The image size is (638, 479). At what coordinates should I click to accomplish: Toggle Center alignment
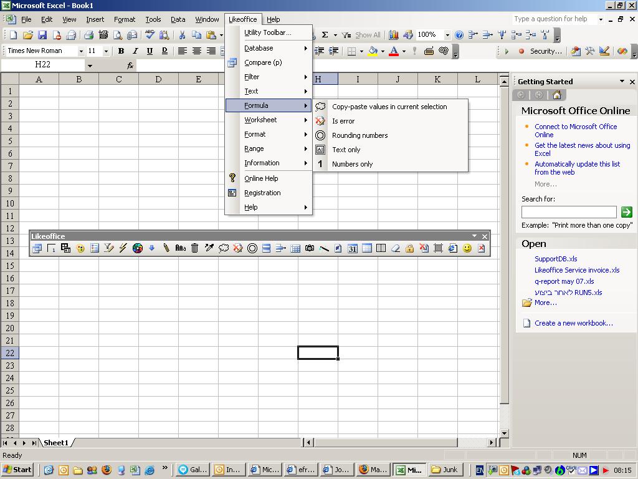pyautogui.click(x=196, y=51)
